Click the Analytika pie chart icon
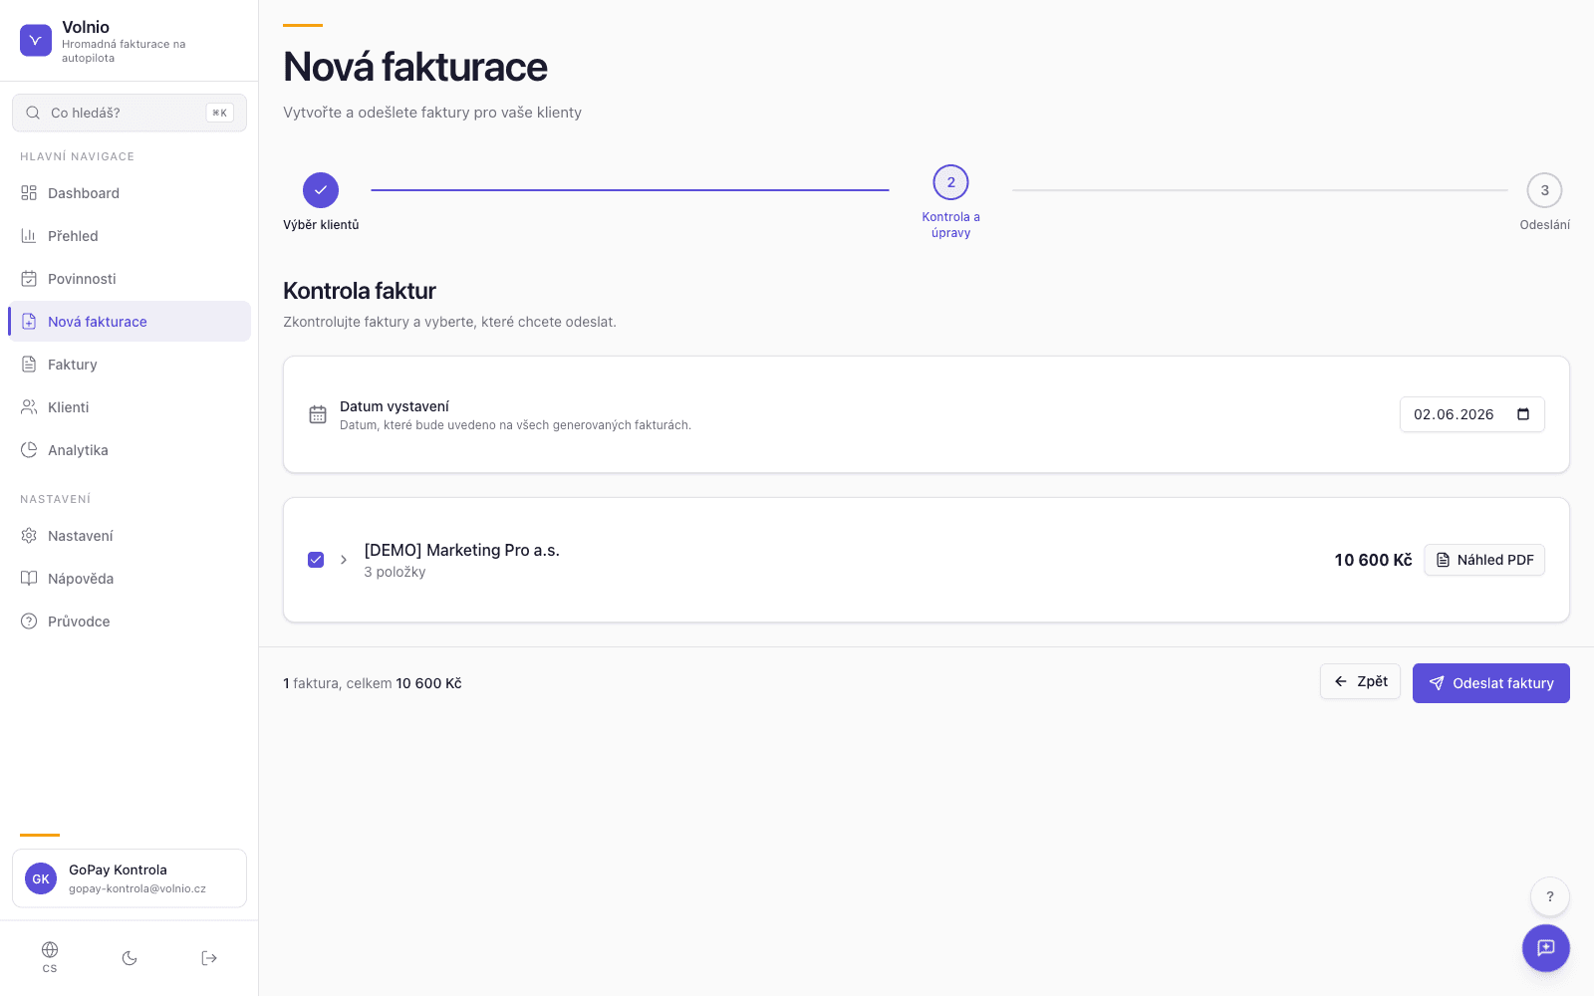Screen dimensions: 1594x996 [29, 450]
